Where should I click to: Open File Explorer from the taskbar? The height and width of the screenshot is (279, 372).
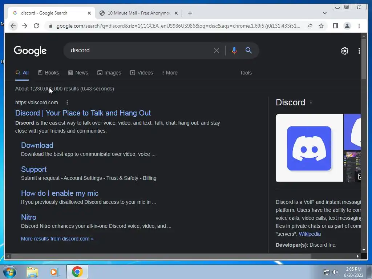[x=32, y=272]
